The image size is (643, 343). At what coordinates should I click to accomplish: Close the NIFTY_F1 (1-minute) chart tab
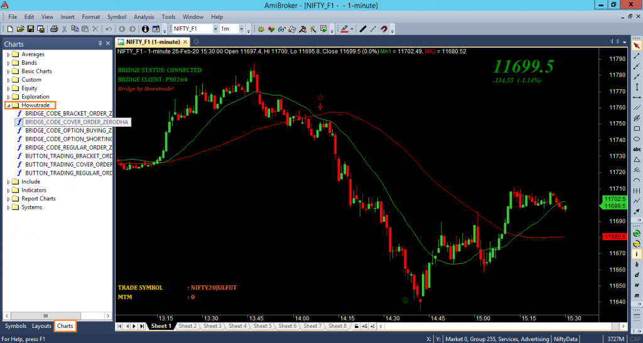pyautogui.click(x=185, y=42)
